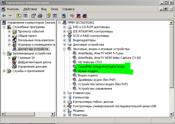Expand the Клавиатуры category
The width and height of the screenshot is (175, 124).
coord(64,93)
